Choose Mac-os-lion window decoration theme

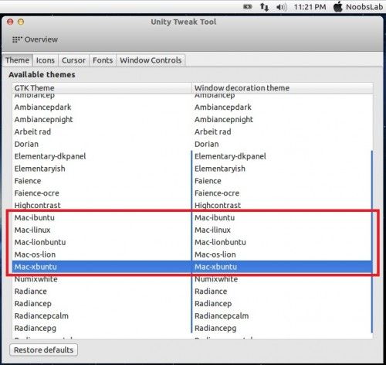tap(283, 254)
